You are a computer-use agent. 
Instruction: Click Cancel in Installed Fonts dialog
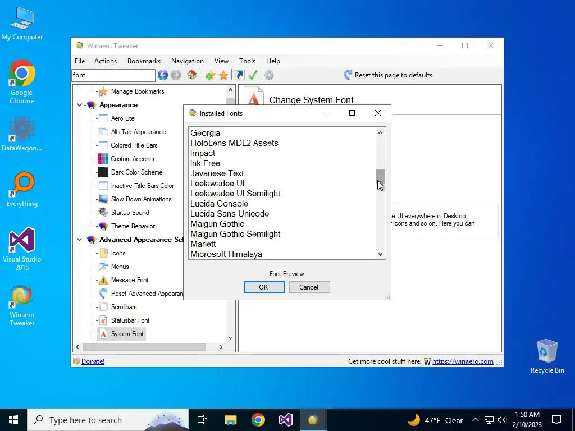309,287
